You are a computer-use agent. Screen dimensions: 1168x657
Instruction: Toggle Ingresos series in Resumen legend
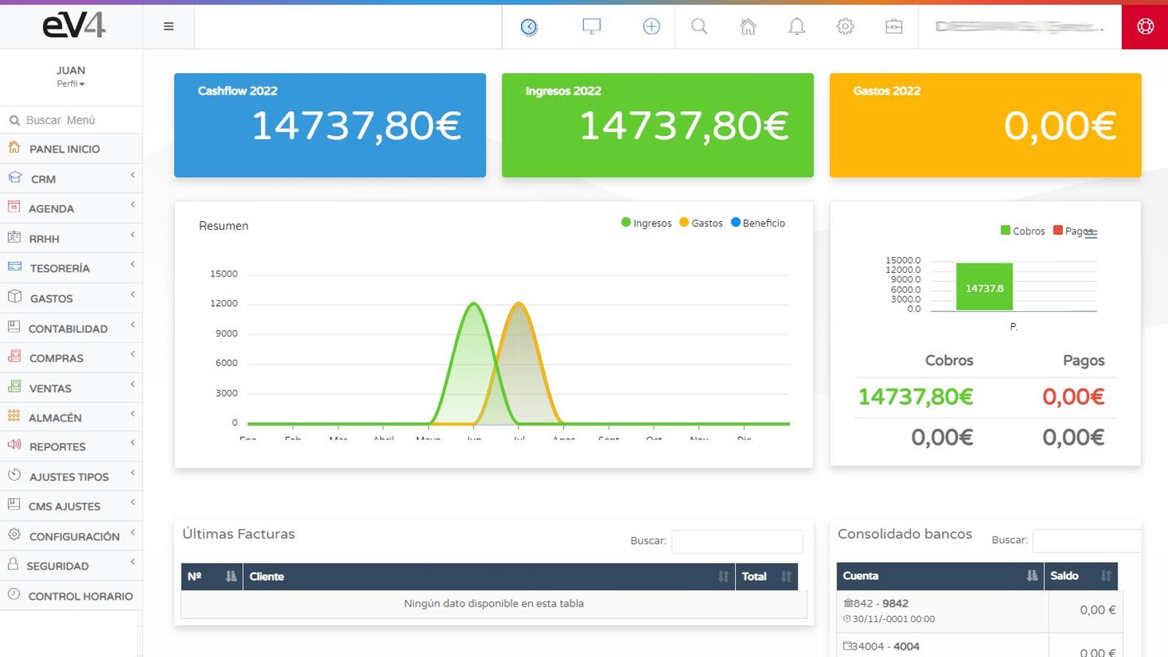tap(646, 223)
